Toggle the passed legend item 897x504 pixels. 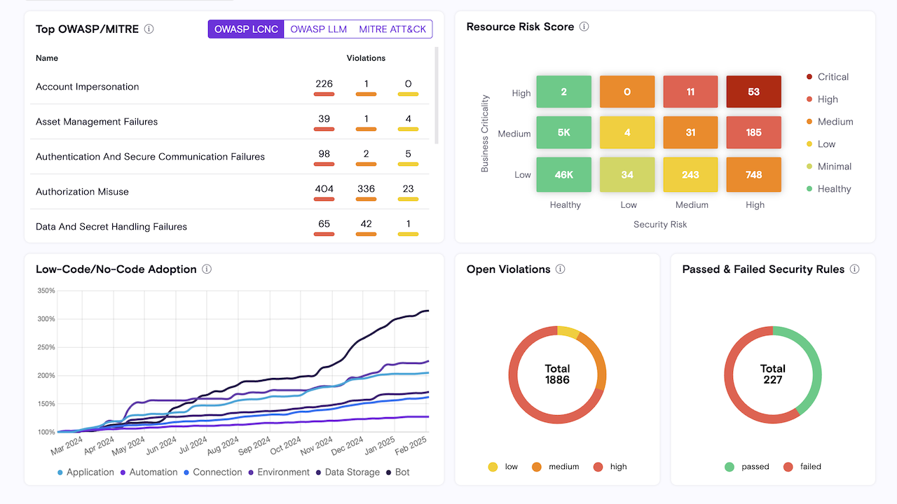pyautogui.click(x=748, y=467)
